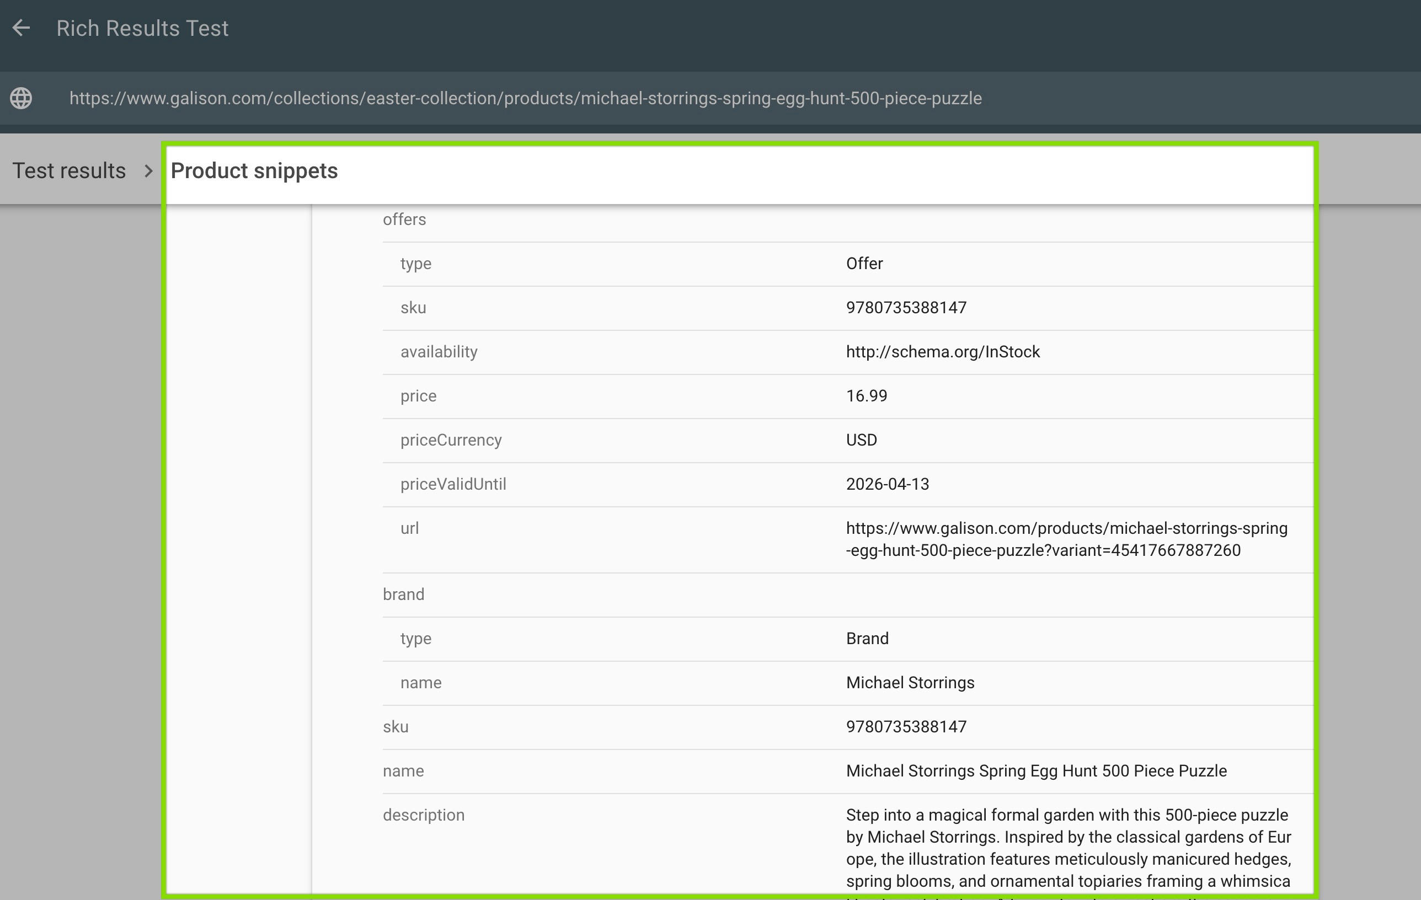Select date value 2026-04-13
The width and height of the screenshot is (1421, 900).
(x=888, y=484)
